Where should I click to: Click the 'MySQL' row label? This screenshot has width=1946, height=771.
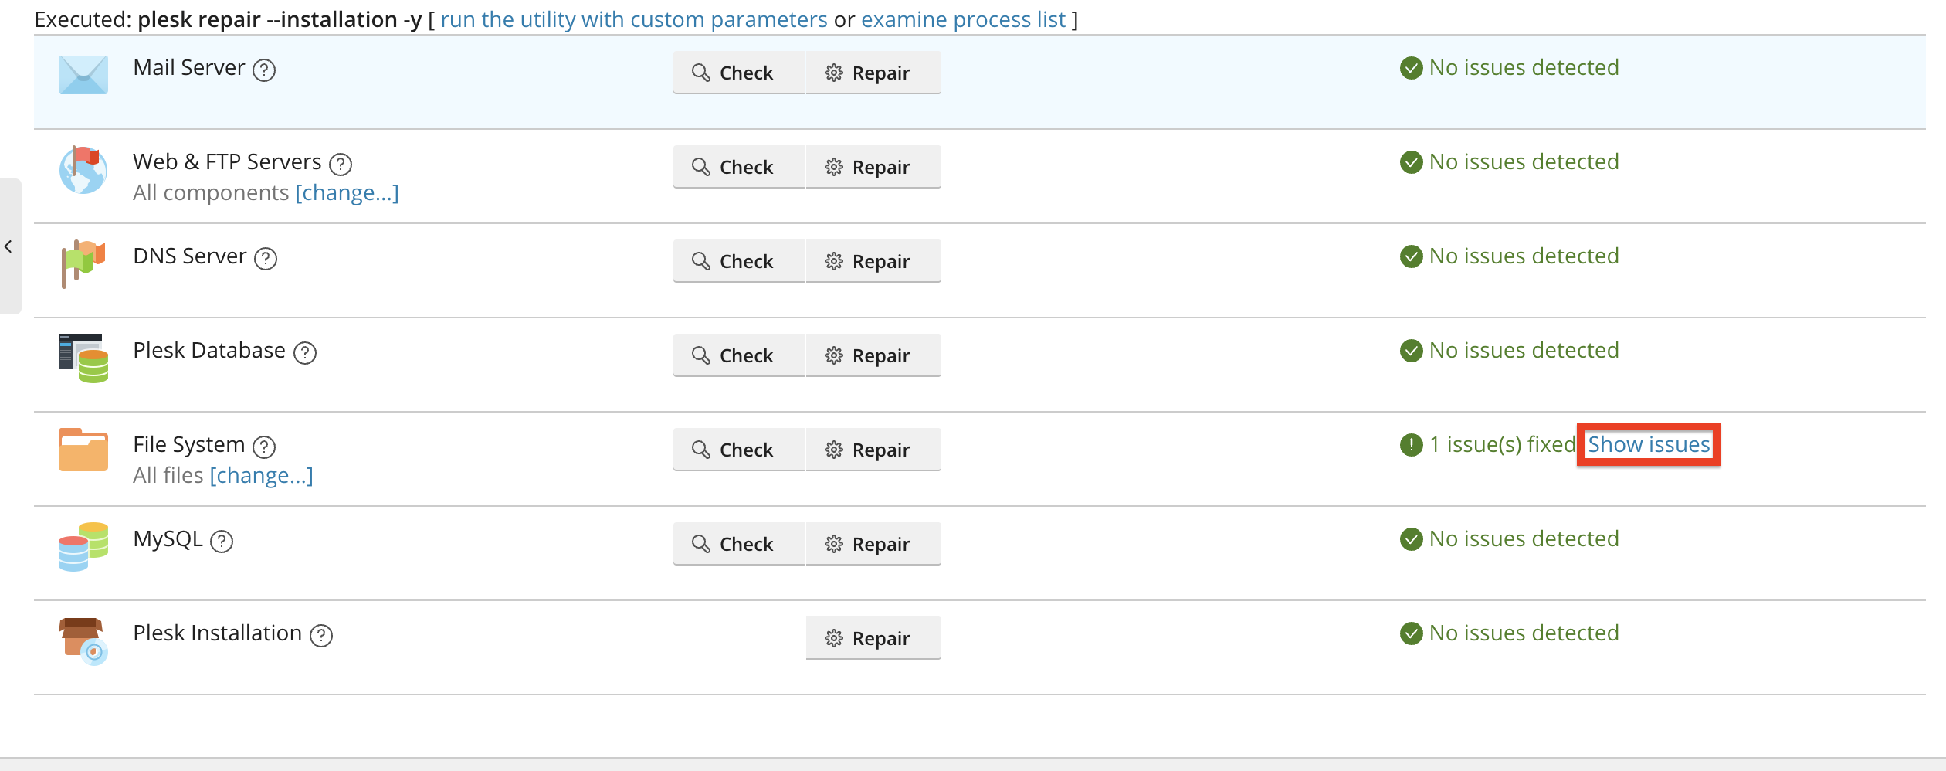(x=168, y=538)
